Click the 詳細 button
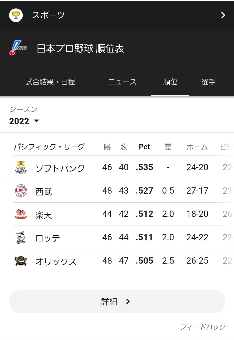Image resolution: width=234 pixels, height=340 pixels. click(117, 301)
